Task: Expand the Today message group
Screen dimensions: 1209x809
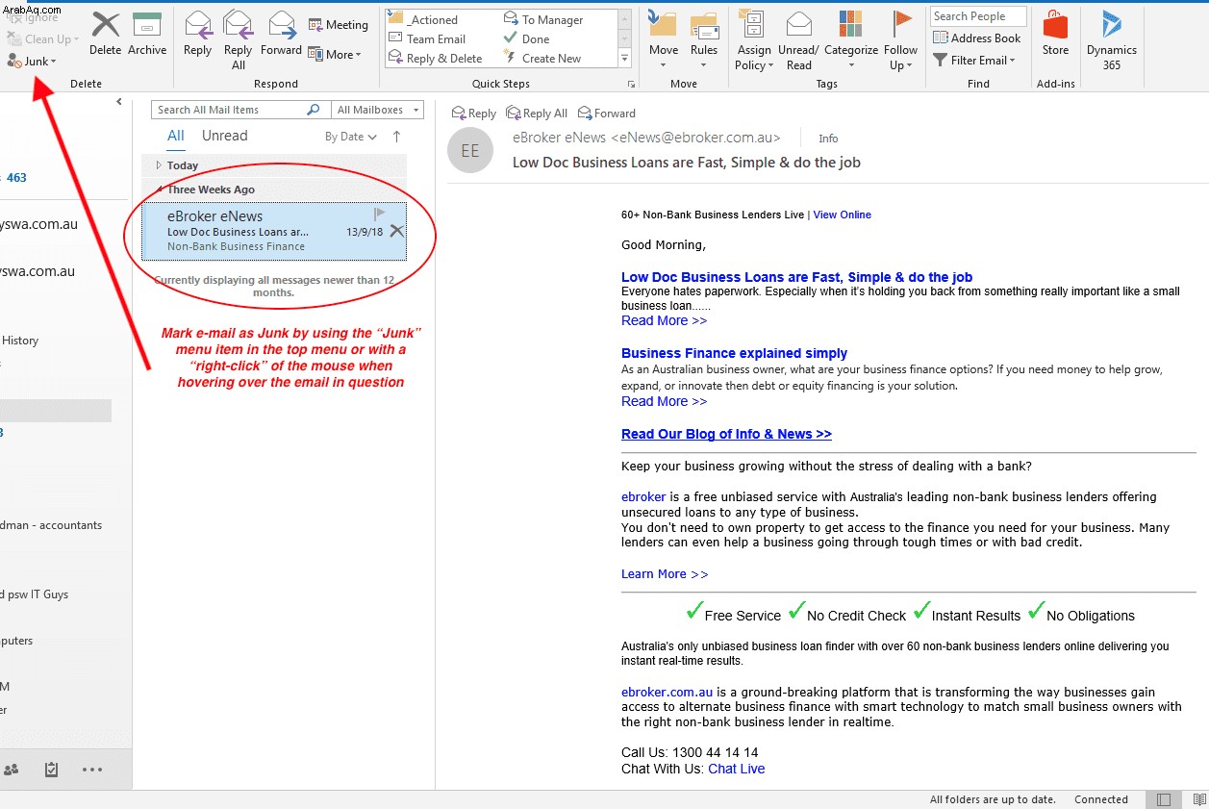Action: tap(159, 165)
